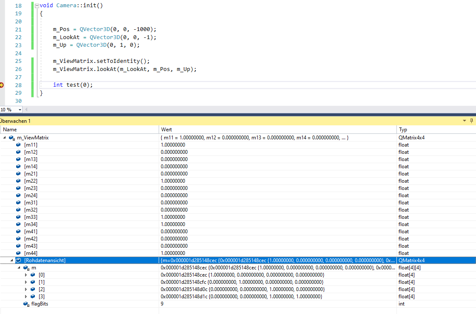Open the Überwachen 1 window options dropdown
The image size is (476, 314).
[465, 121]
